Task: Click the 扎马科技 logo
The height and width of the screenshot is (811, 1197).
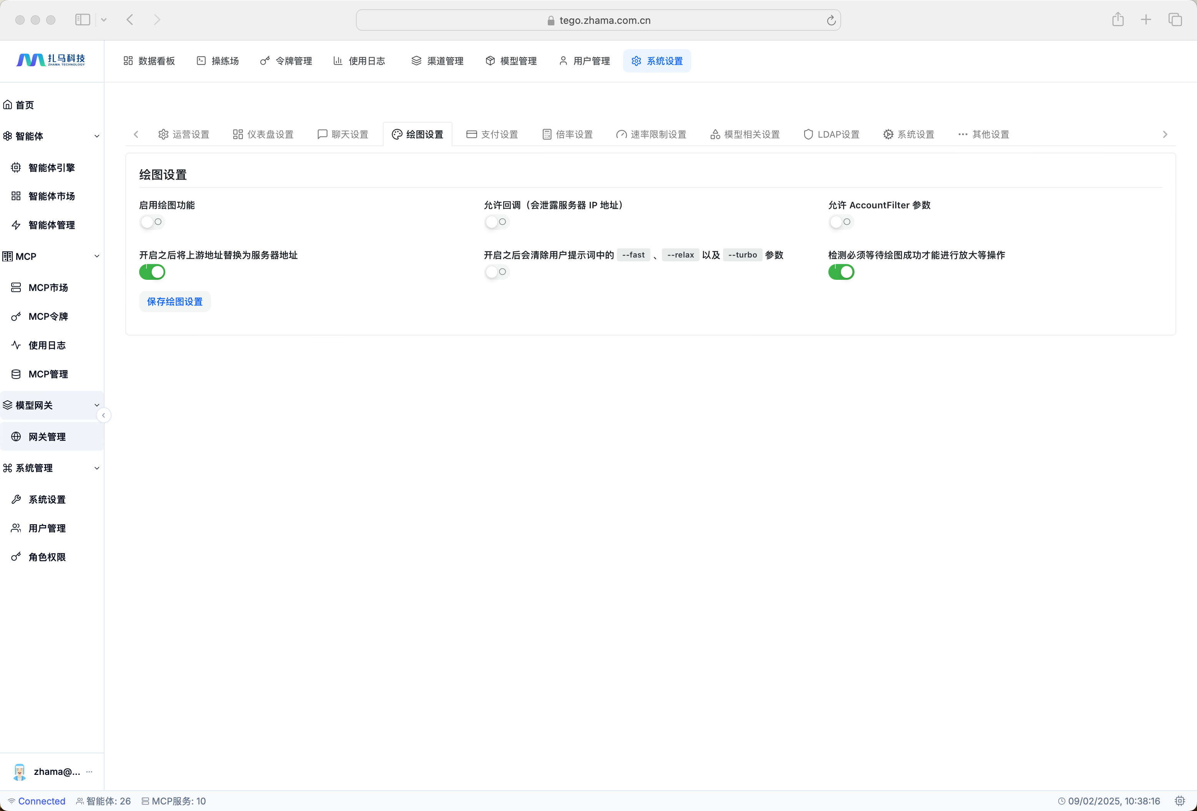Action: [x=50, y=60]
